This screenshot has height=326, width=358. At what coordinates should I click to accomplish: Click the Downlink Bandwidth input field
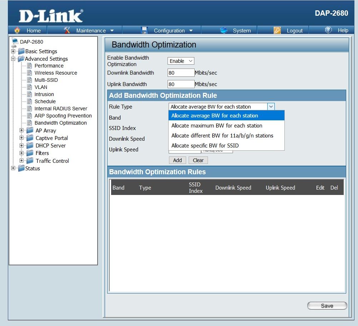(x=181, y=73)
